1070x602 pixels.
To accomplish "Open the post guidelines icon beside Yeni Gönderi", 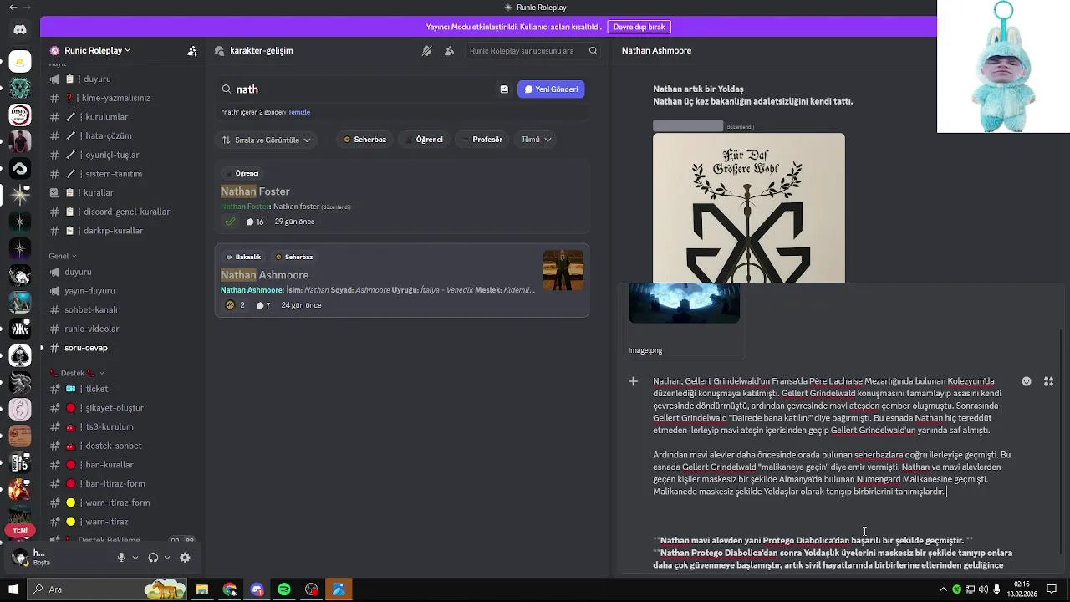I will 503,89.
